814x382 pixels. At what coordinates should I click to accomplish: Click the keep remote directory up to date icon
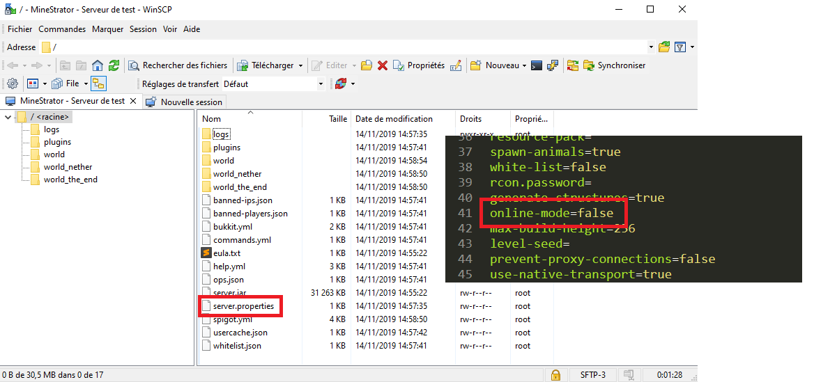[341, 83]
